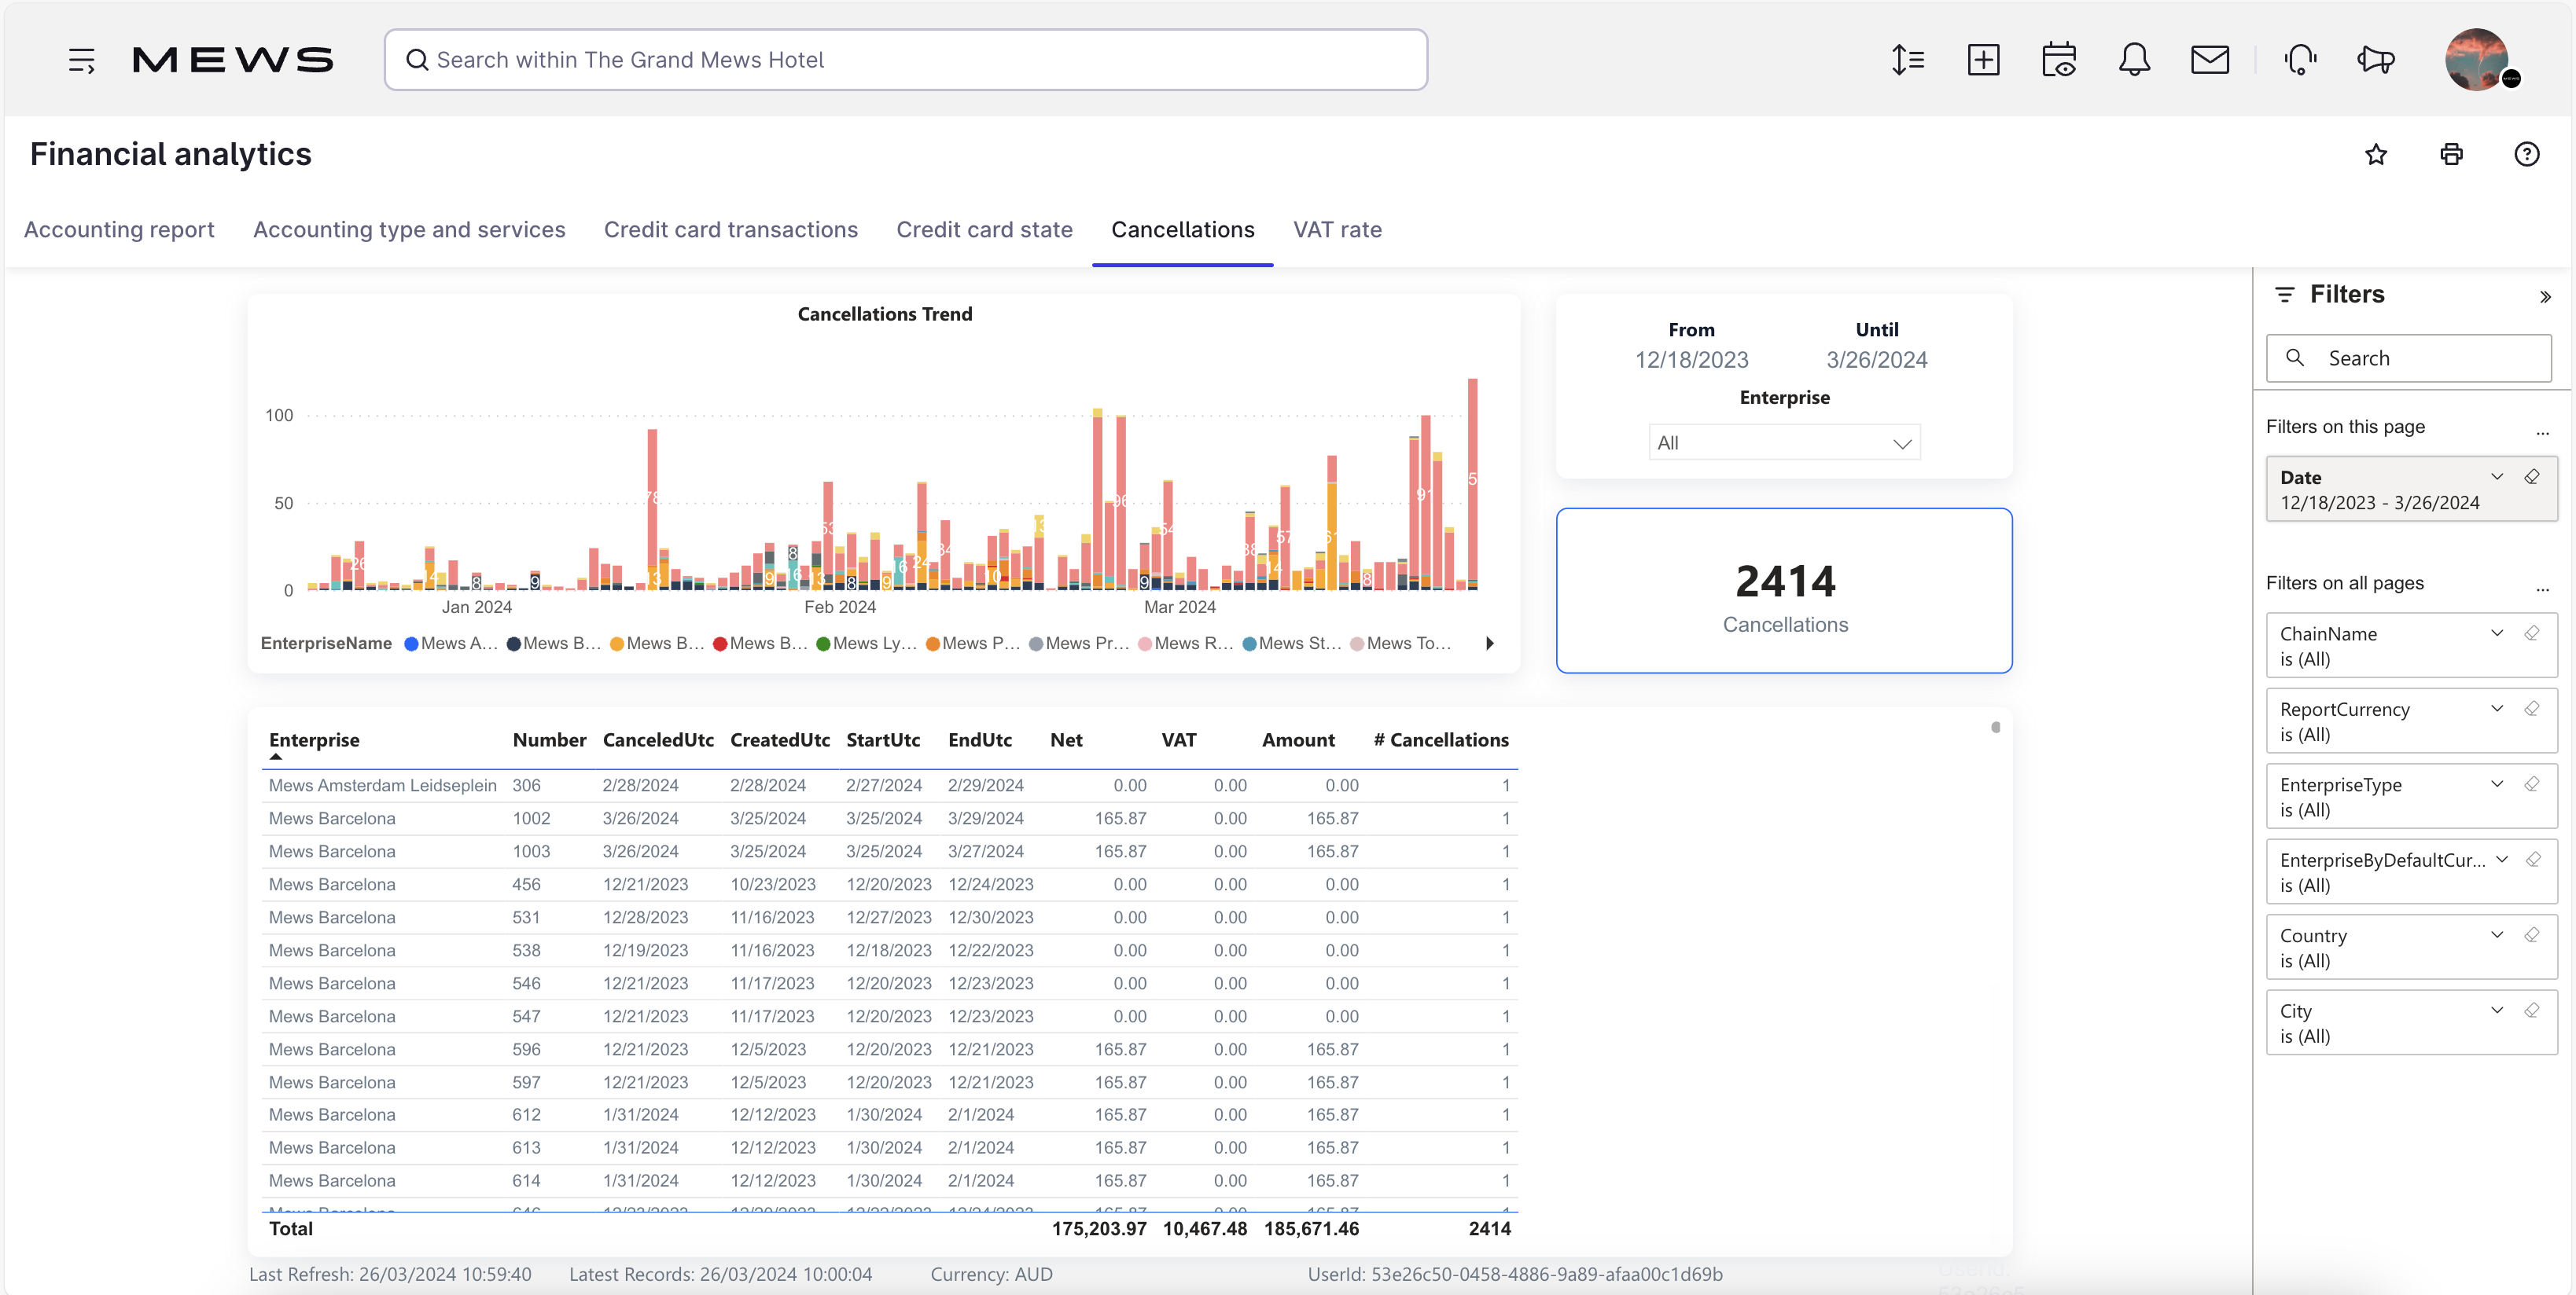Screen dimensions: 2576x1295
Task: Favorite this report with the star icon
Action: (2376, 154)
